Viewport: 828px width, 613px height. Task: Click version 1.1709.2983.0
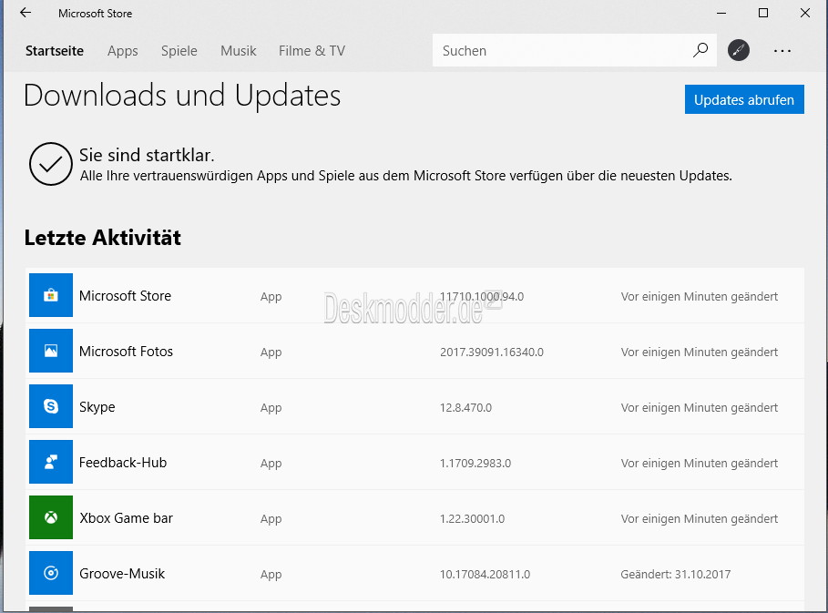point(475,463)
